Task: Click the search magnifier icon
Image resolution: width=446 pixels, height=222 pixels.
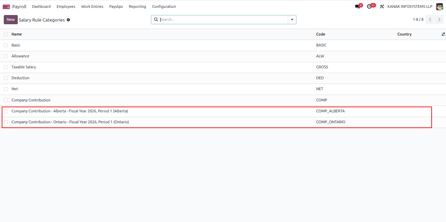Action: pos(156,19)
